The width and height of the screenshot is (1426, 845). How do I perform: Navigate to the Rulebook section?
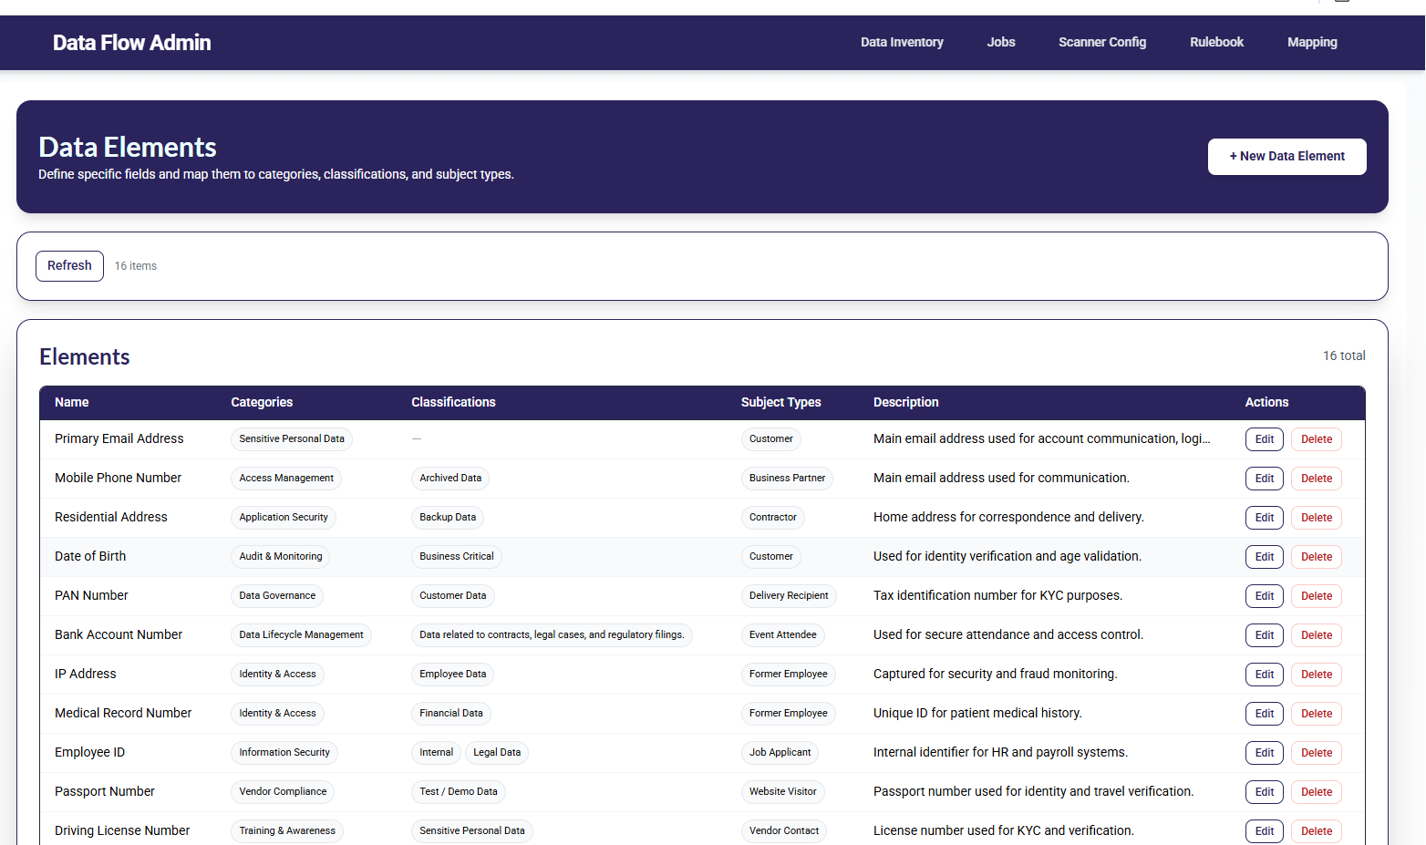tap(1216, 42)
